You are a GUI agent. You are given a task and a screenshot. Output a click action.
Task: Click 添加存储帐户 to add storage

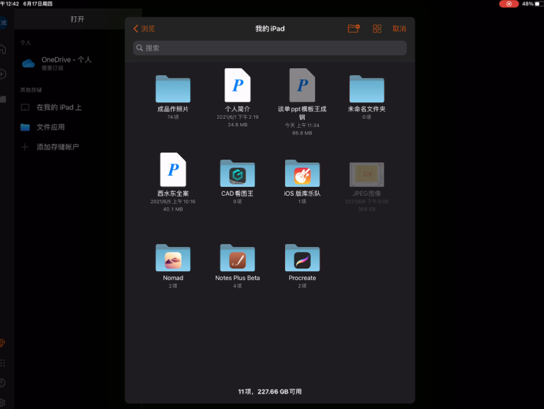click(57, 147)
